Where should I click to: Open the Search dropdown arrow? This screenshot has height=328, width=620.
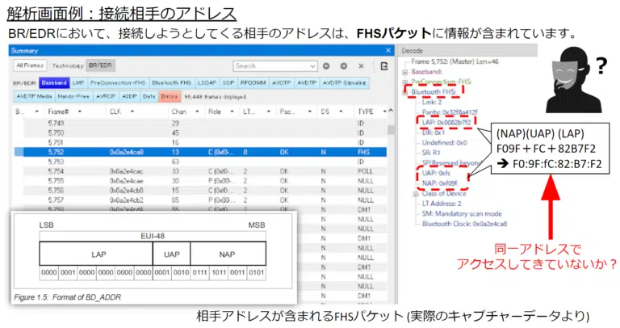(x=312, y=66)
